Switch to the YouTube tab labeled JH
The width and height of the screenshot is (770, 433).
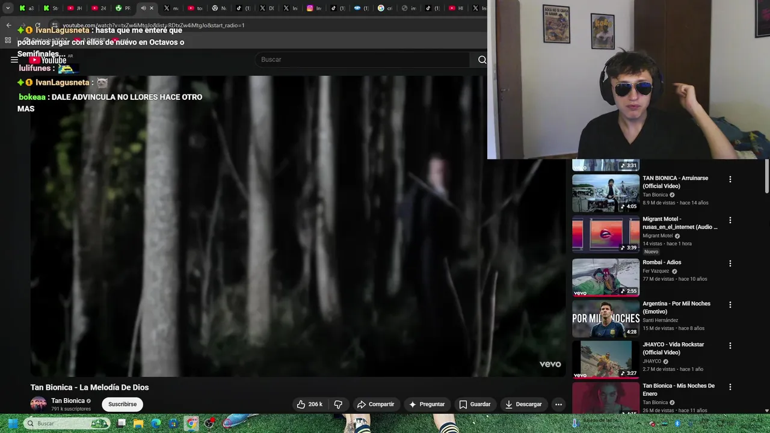click(x=75, y=8)
